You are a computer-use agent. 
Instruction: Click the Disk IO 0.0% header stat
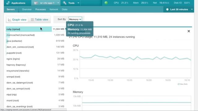coord(182,3)
